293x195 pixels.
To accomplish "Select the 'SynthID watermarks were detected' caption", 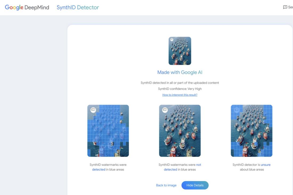I will [x=108, y=167].
